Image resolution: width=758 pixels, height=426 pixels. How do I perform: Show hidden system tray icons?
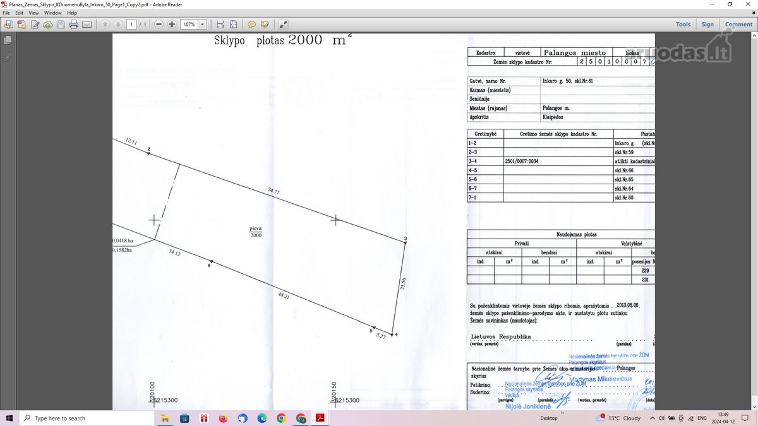point(652,418)
